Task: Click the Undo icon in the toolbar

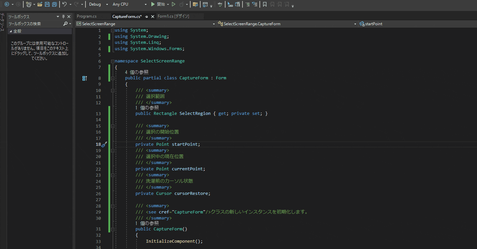Action: click(x=65, y=4)
